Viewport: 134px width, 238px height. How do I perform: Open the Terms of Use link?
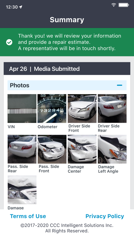coord(28,216)
